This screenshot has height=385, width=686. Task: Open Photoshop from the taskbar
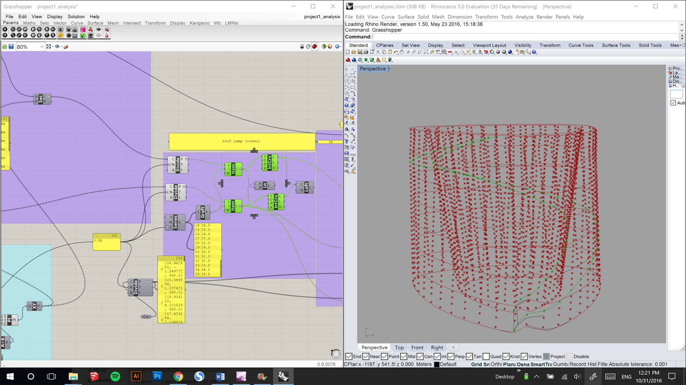pos(157,376)
